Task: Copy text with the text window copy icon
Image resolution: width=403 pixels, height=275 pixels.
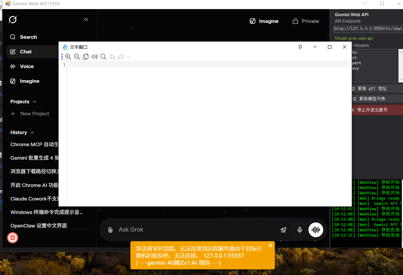Action: tap(86, 57)
